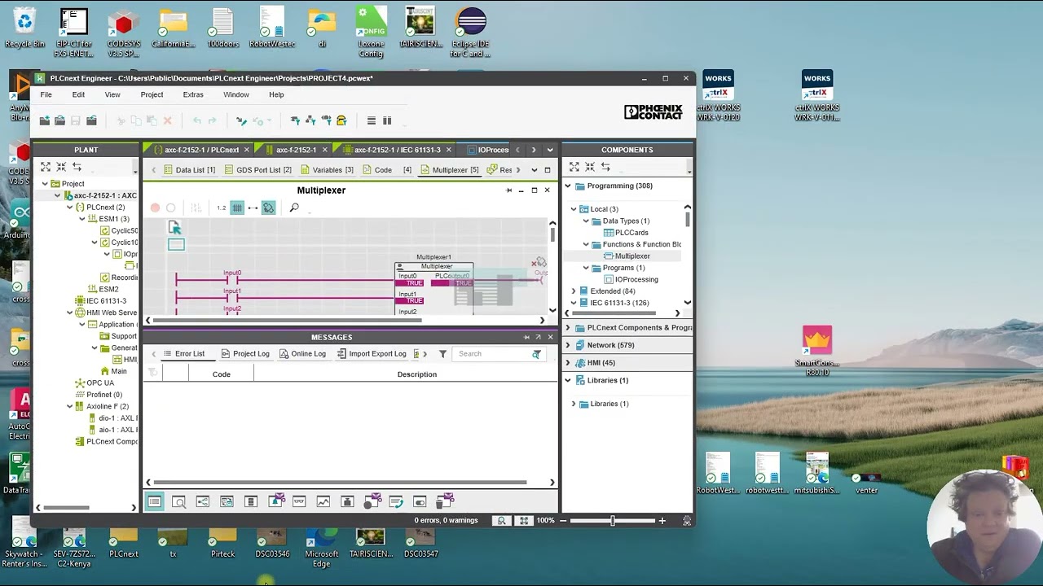This screenshot has width=1043, height=586.
Task: Open the Extras menu
Action: [x=193, y=94]
